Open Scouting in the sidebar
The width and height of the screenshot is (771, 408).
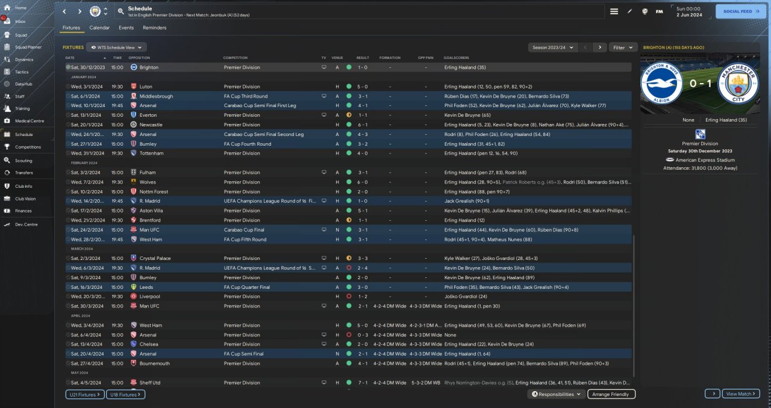coord(23,161)
